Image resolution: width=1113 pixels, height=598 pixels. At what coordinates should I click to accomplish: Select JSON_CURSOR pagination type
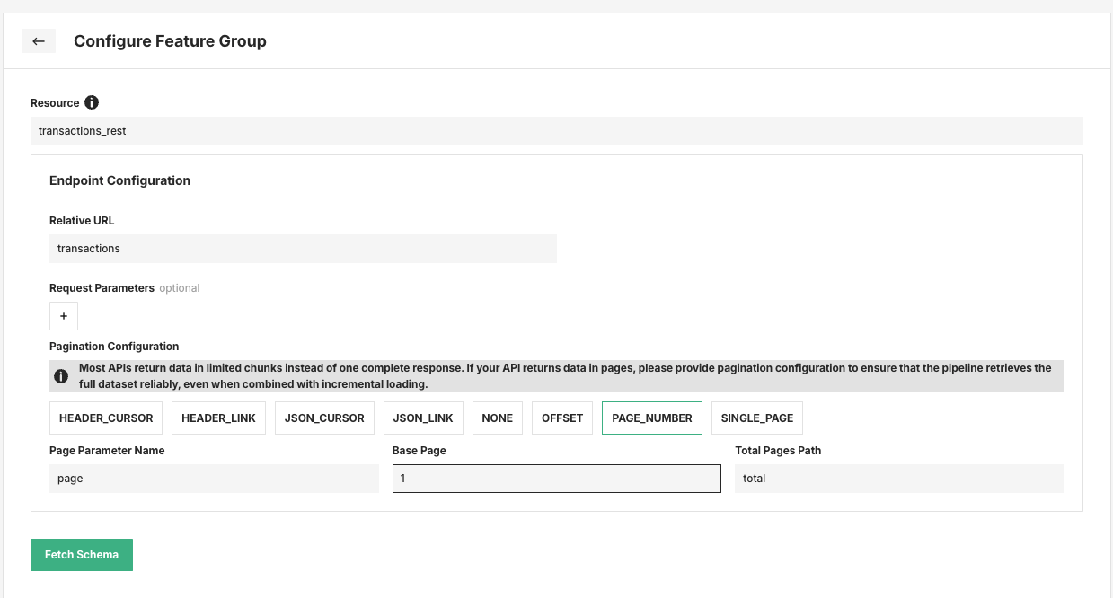(324, 418)
